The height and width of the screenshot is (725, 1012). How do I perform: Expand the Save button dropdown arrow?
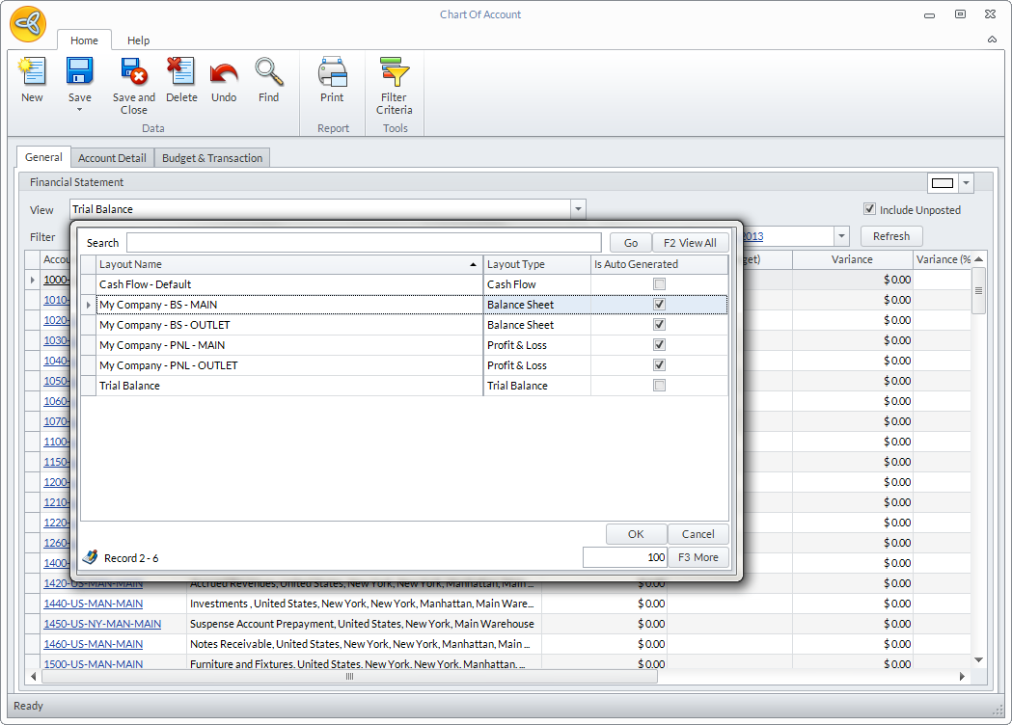click(x=79, y=110)
